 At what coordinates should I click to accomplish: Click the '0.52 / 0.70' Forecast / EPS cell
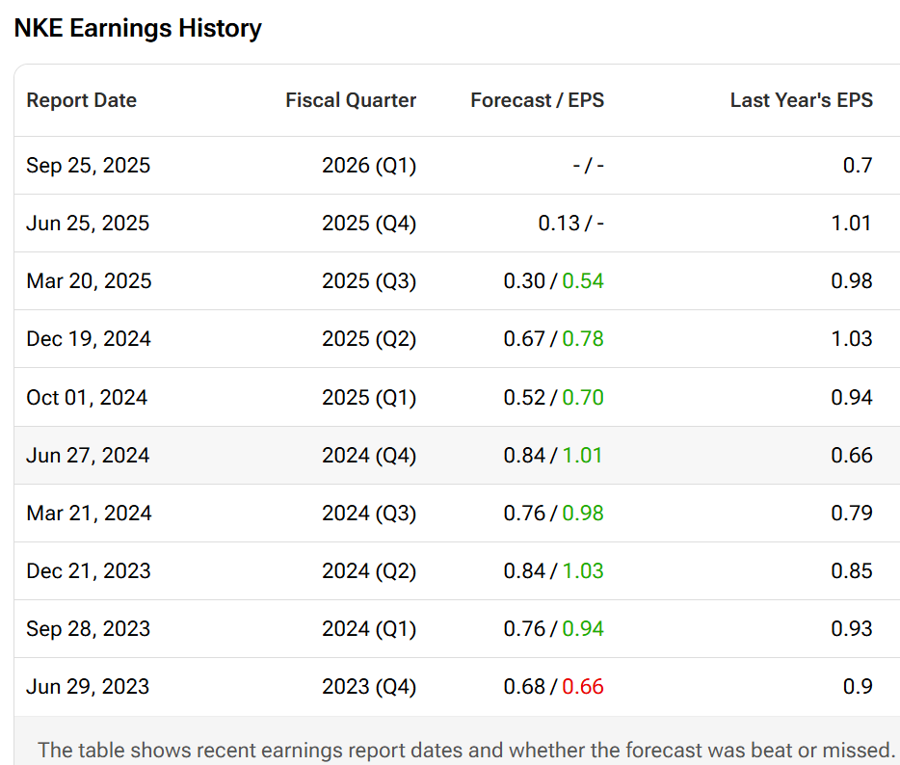pyautogui.click(x=554, y=398)
